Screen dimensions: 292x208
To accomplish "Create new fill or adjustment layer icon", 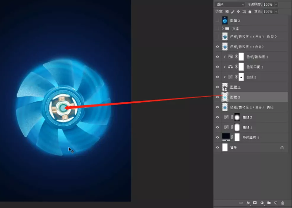I will (262, 203).
